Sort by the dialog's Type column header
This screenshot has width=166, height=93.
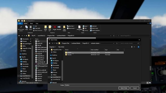(x=106, y=50)
